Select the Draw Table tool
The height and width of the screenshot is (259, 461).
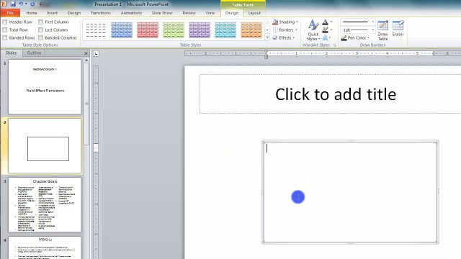(382, 30)
